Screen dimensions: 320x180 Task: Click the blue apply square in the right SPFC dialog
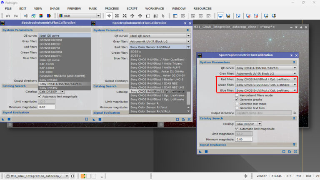[x=206, y=152]
